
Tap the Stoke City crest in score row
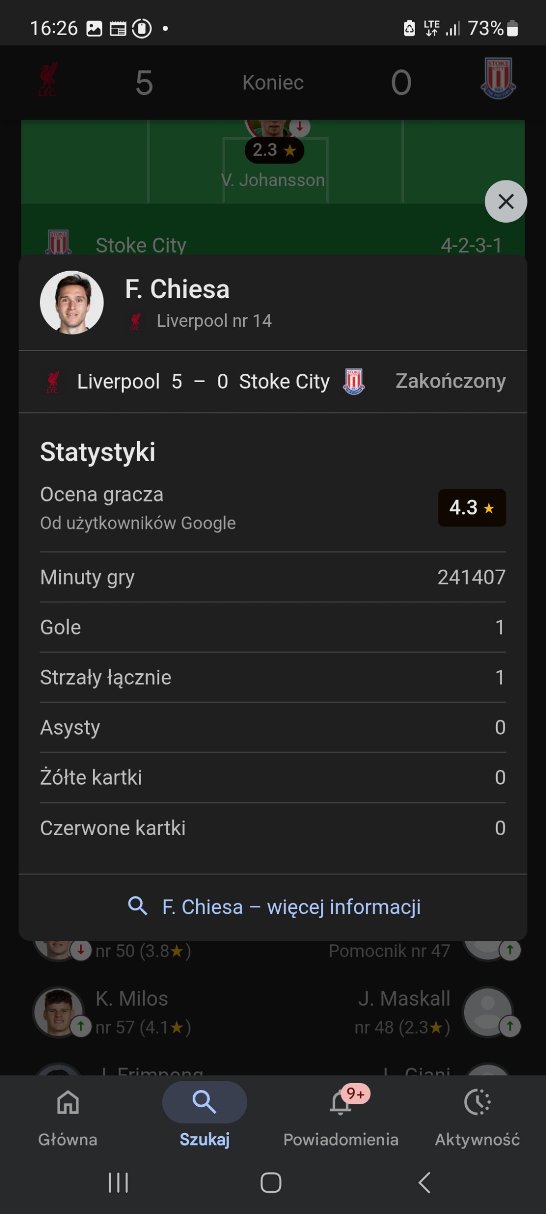pyautogui.click(x=354, y=382)
